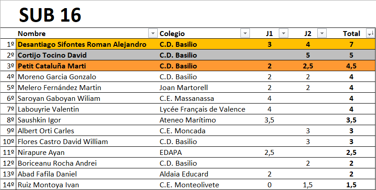Click the Joan Martorell school cell

click(x=184, y=87)
